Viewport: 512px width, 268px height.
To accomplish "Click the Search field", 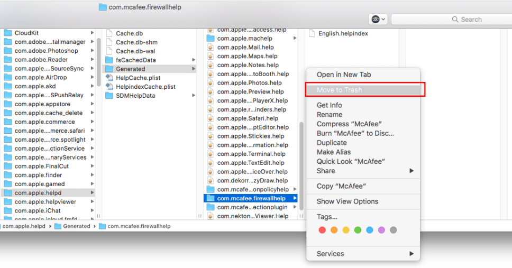I will (452, 19).
